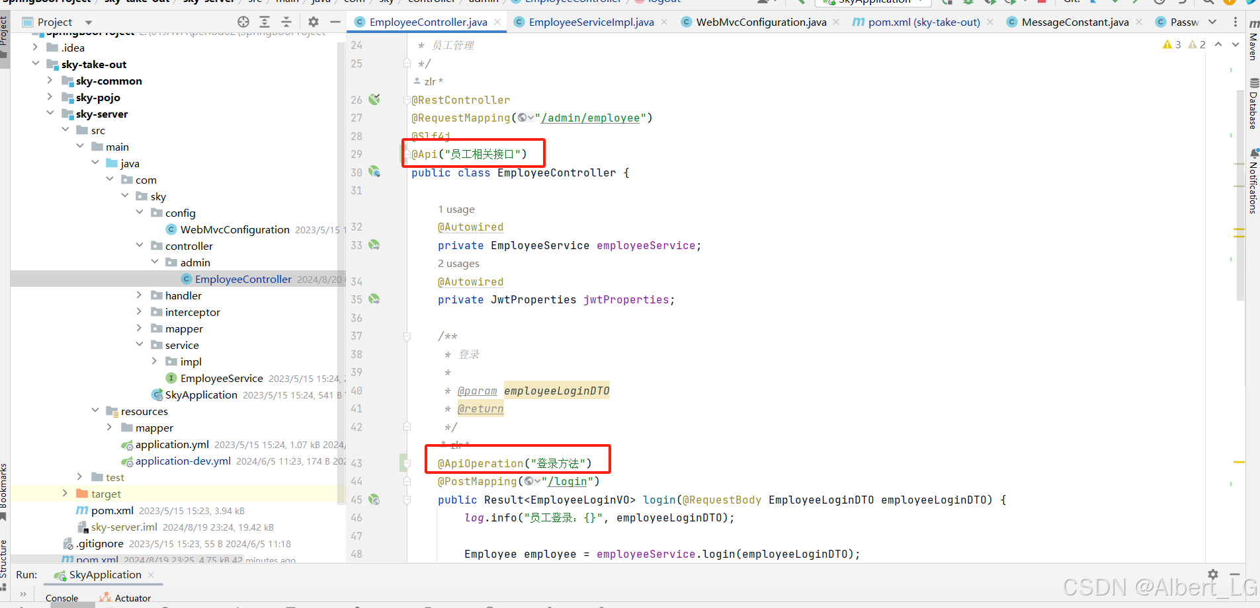Expand the test folder
This screenshot has height=608, width=1260.
coord(79,476)
